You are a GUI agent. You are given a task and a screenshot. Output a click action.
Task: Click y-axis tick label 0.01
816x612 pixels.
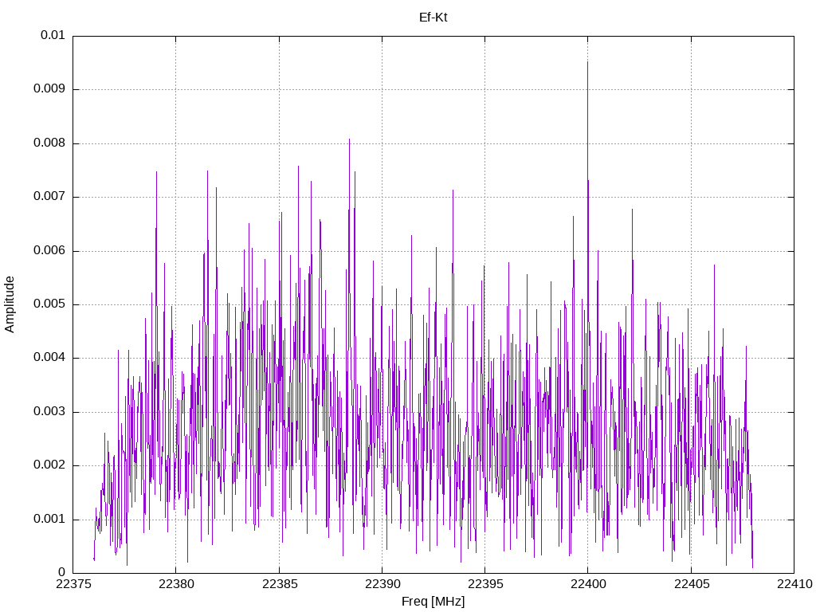click(53, 35)
